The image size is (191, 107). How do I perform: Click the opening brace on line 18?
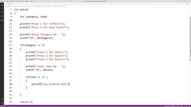click(x=21, y=49)
